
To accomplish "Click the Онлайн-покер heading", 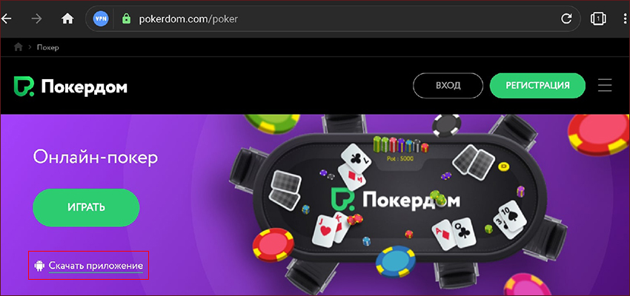I will (96, 158).
